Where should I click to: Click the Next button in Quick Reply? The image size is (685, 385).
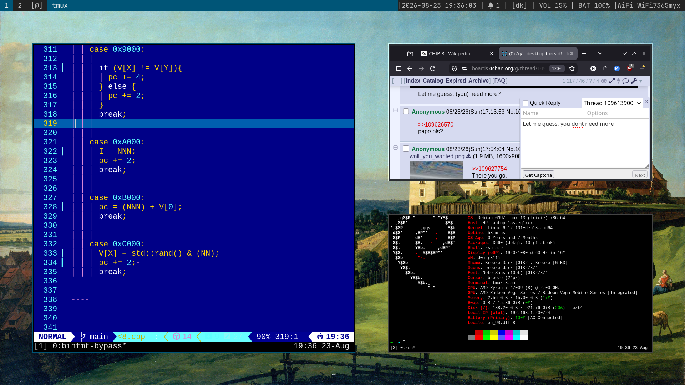tap(640, 175)
